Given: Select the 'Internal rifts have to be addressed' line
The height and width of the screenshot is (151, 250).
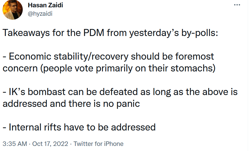Looking at the screenshot, I should pos(79,127).
